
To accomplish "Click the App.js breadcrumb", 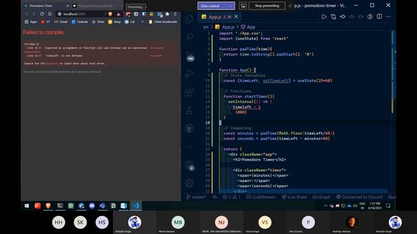I will [225, 27].
